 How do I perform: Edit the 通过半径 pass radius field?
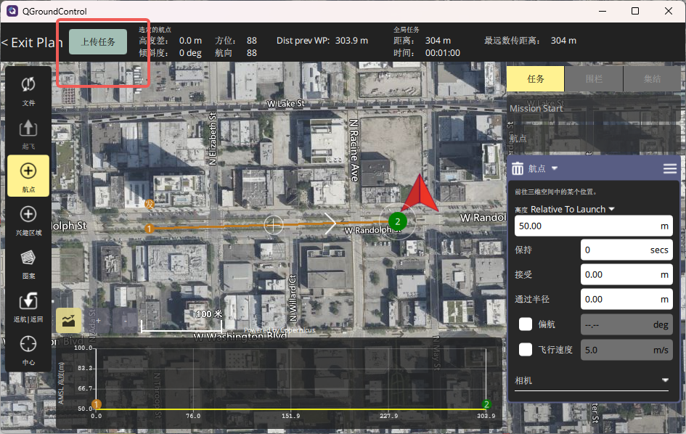tap(626, 299)
